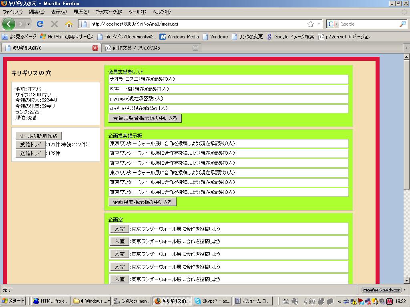
Task: Click the last 入室 button in 企画室
Action: [x=119, y=279]
